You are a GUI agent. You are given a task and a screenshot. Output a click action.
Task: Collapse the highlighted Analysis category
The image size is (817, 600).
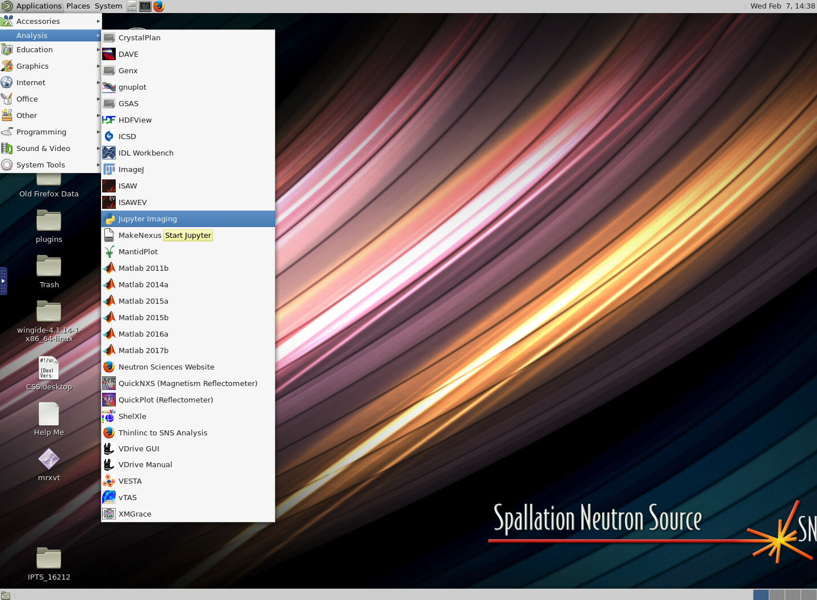pyautogui.click(x=50, y=35)
